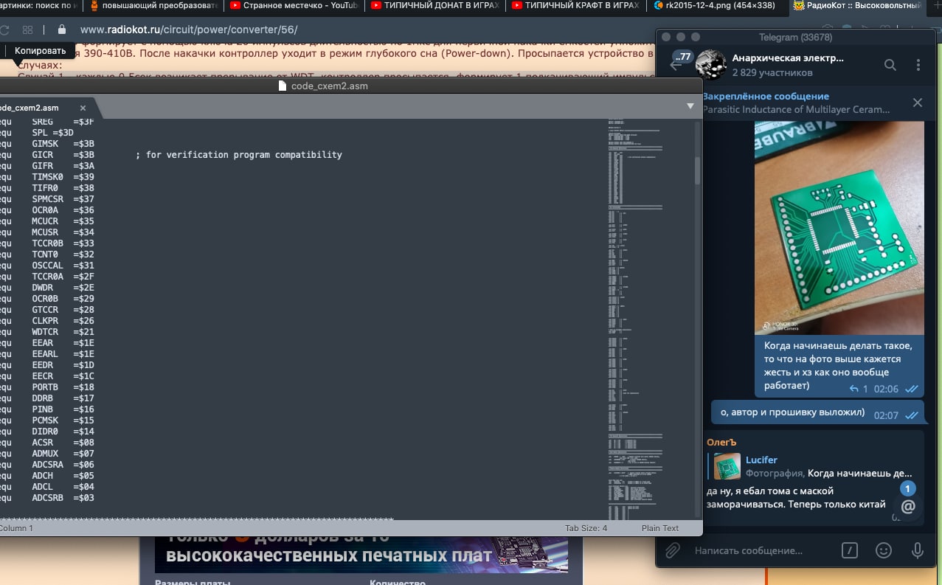Open the group avatar in Telegram header
Image resolution: width=942 pixels, height=585 pixels.
click(x=711, y=65)
